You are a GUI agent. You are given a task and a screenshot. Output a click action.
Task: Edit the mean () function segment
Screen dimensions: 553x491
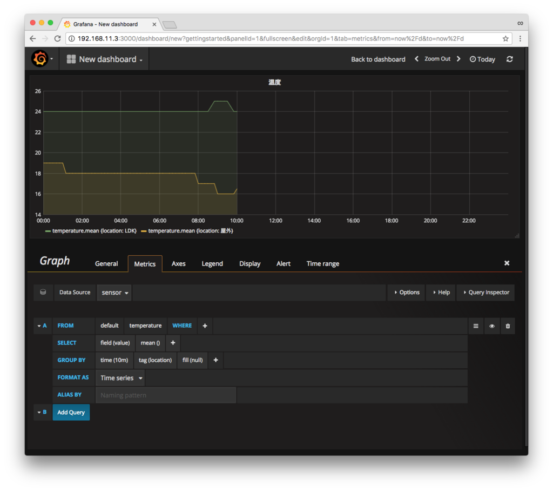[x=150, y=343]
